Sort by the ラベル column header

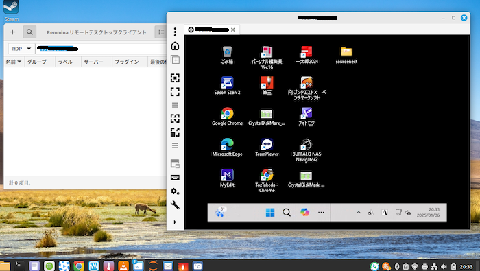click(x=69, y=62)
